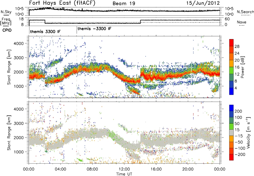Viewport: 254px width, 176px height.
Task: Click the "Power [dB]" colorbar label
Action: [x=243, y=67]
